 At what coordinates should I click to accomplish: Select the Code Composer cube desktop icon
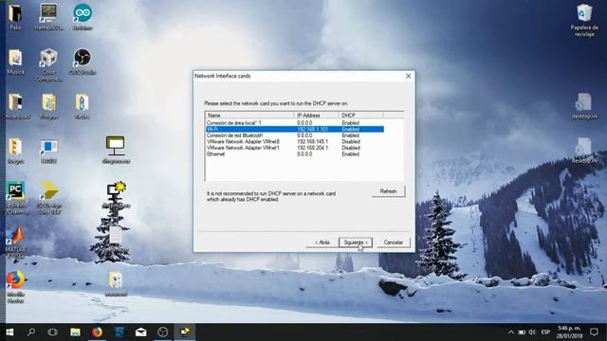click(x=48, y=65)
